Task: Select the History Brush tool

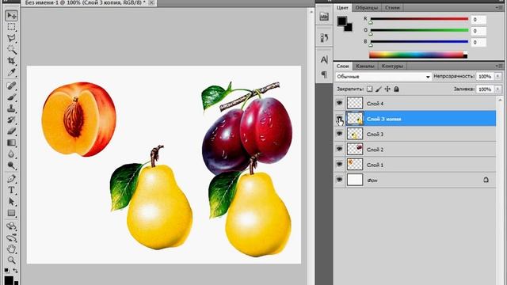Action: pyautogui.click(x=11, y=120)
